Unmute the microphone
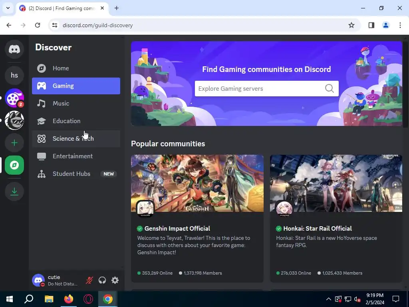409x307 pixels. [x=89, y=280]
